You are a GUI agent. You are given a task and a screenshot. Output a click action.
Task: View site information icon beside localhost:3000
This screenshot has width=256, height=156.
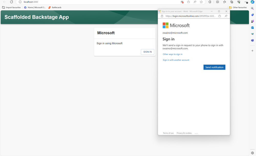[20, 2]
